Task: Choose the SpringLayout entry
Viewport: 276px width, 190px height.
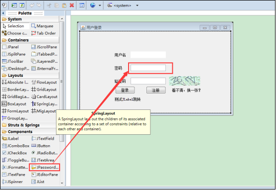Action: tap(44, 104)
